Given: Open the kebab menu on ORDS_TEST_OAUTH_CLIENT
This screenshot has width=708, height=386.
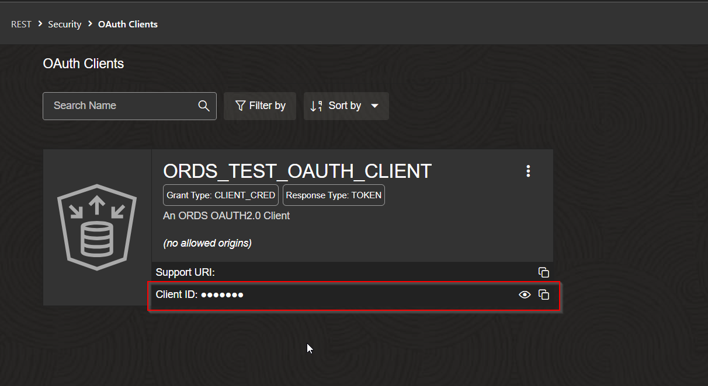Looking at the screenshot, I should coord(528,171).
